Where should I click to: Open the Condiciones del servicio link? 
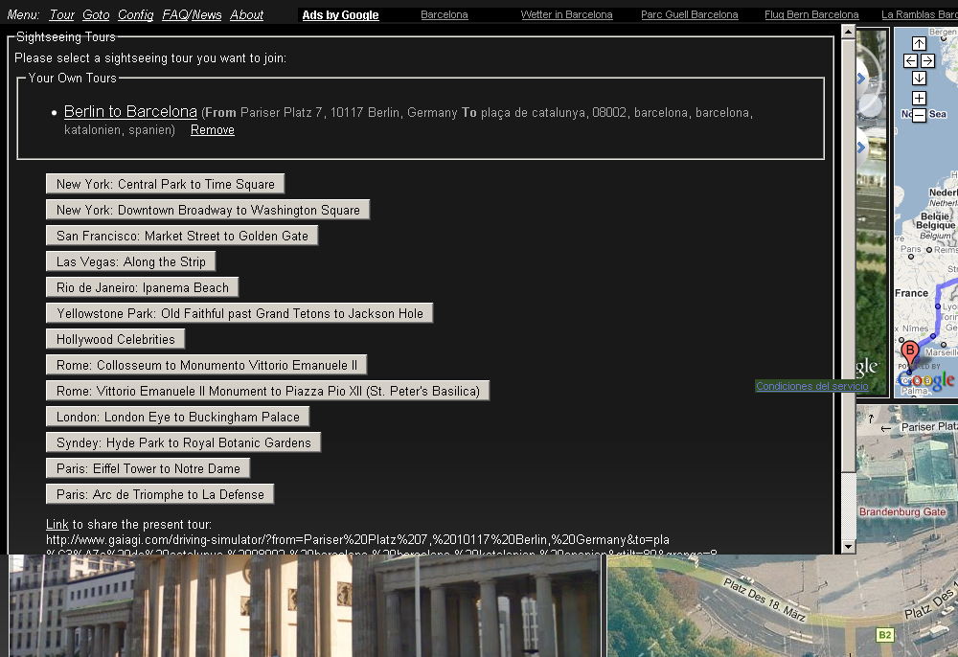click(812, 386)
